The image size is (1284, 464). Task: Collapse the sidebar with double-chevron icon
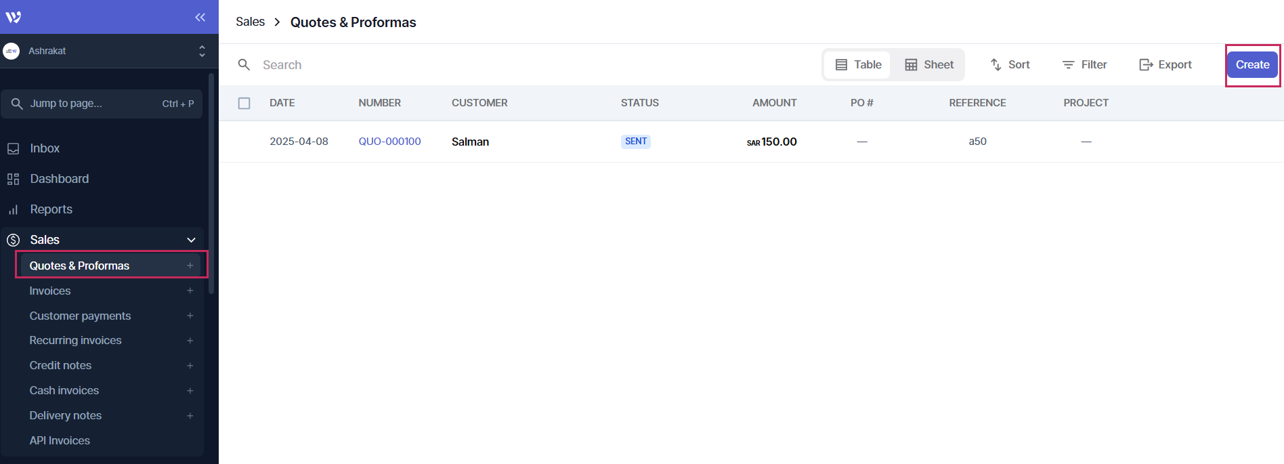[200, 17]
